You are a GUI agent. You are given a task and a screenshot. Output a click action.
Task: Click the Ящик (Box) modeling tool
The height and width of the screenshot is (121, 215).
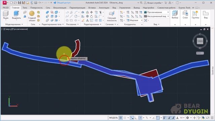pos(6,15)
